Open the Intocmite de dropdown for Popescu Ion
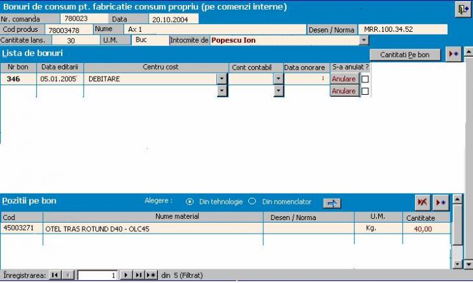Viewport: 473px width, 283px height. [363, 40]
